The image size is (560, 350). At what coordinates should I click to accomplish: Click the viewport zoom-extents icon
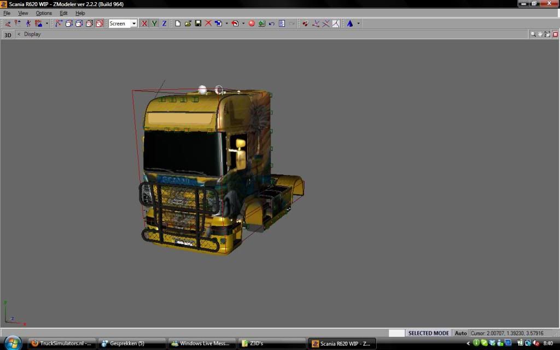(547, 34)
